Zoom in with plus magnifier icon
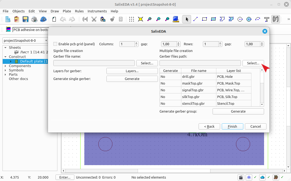The width and height of the screenshot is (291, 181). [149, 19]
